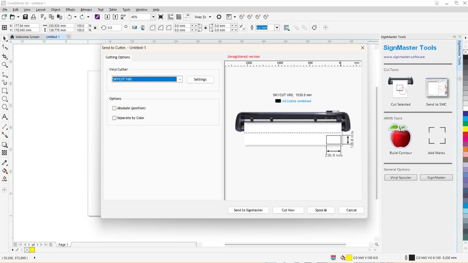Viewport: 468px width, 263px height.
Task: Click the yellow color swatch in document palette
Action: pyautogui.click(x=32, y=250)
